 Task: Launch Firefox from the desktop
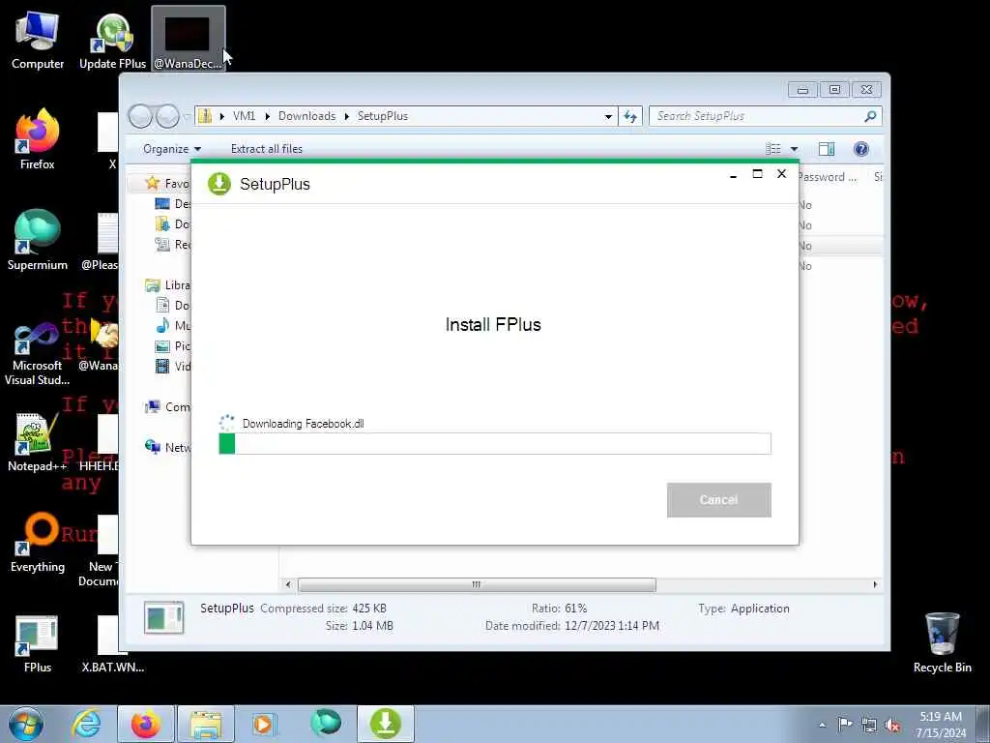tap(38, 139)
